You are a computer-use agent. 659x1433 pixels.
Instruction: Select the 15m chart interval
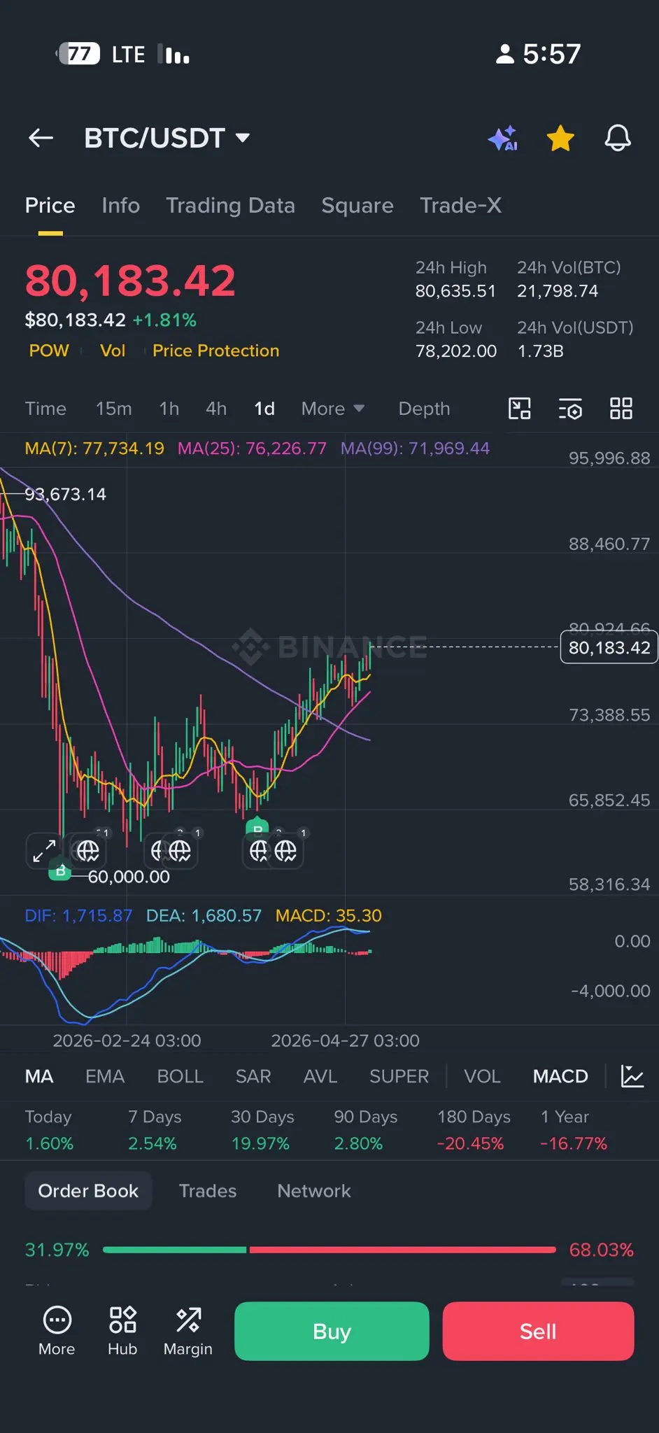(113, 409)
